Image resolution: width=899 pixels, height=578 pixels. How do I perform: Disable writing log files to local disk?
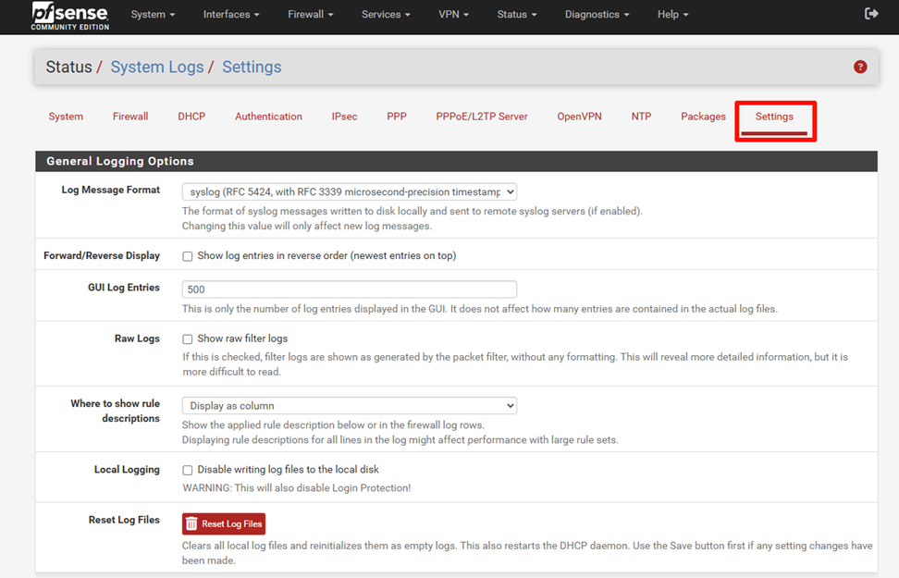tap(188, 470)
